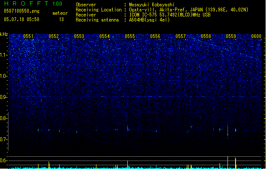Click the Receiving Location field label
The width and height of the screenshot is (266, 169).
(x=99, y=10)
